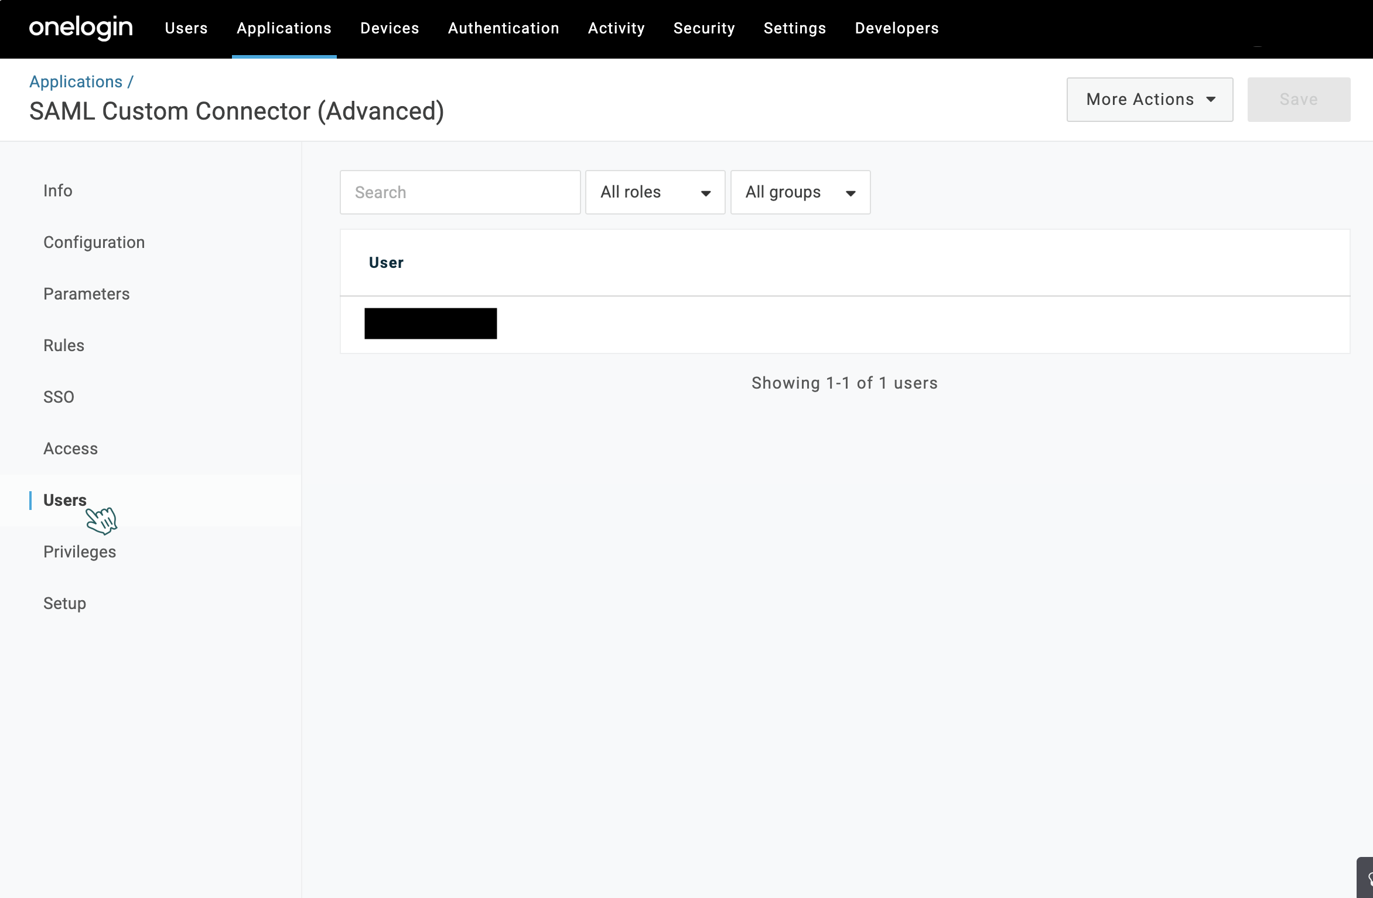Open the Activity menu

[x=616, y=28]
